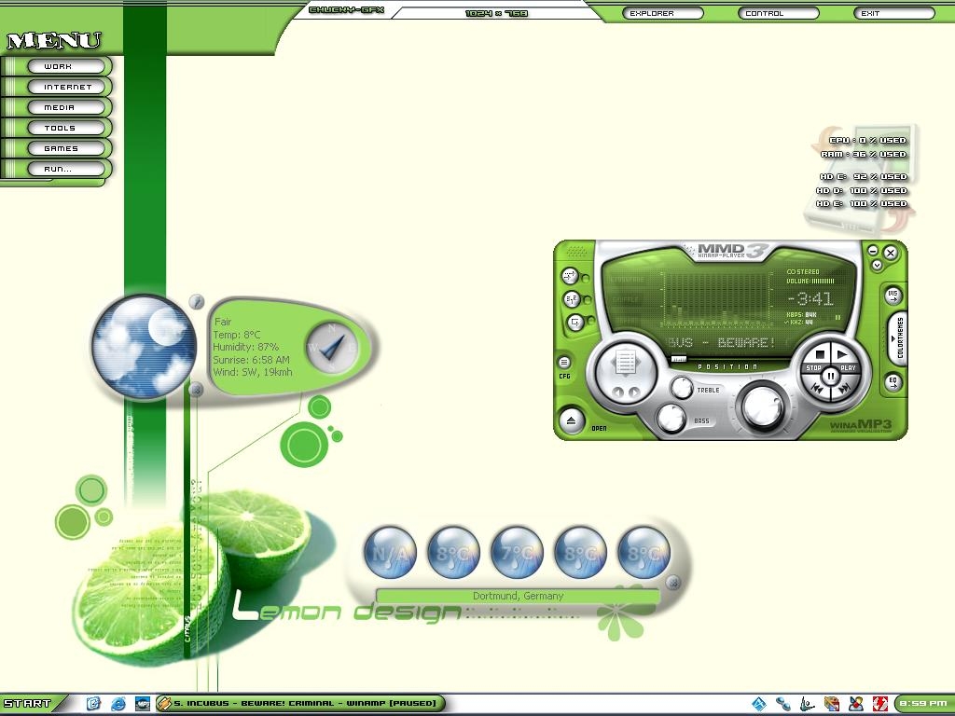
Task: Click the pin icon above the weather panel
Action: click(196, 301)
